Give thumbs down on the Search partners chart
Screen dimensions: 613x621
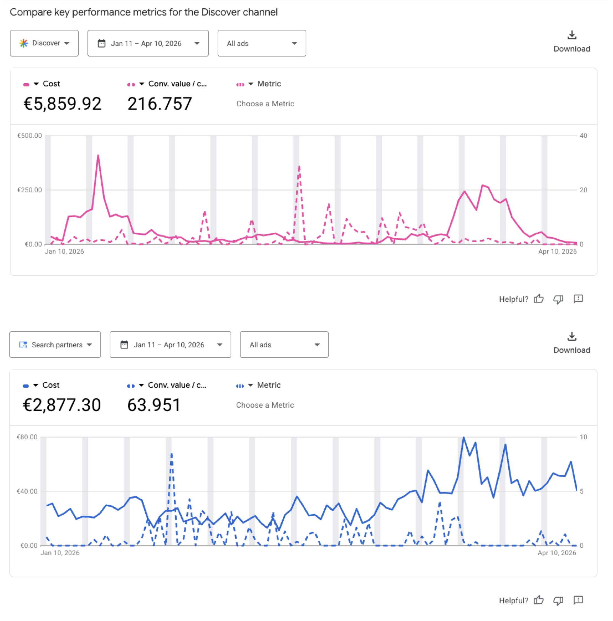(x=558, y=601)
